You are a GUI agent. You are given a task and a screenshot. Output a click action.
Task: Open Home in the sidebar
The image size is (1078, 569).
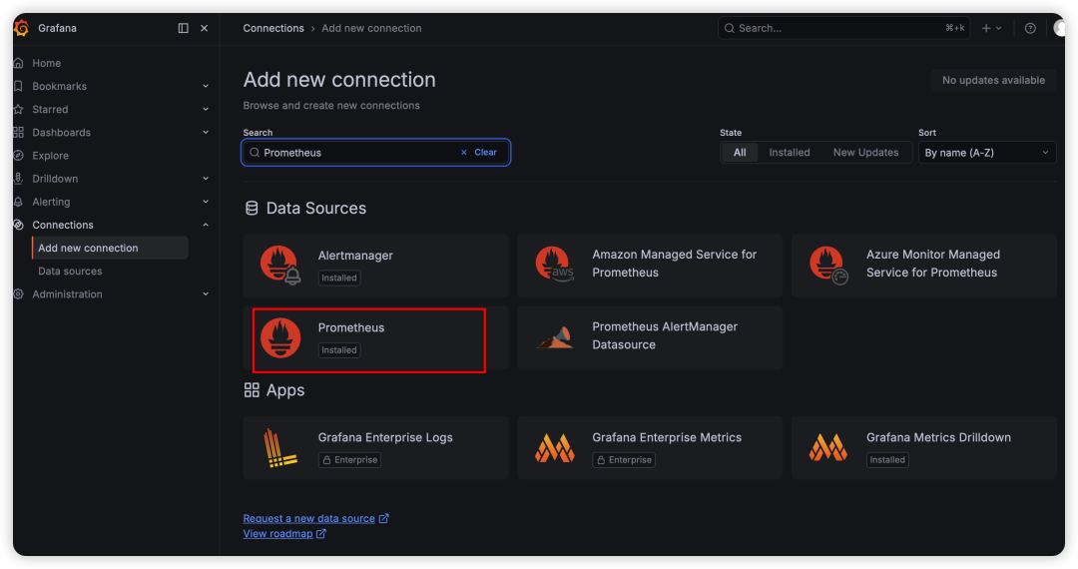(x=47, y=63)
